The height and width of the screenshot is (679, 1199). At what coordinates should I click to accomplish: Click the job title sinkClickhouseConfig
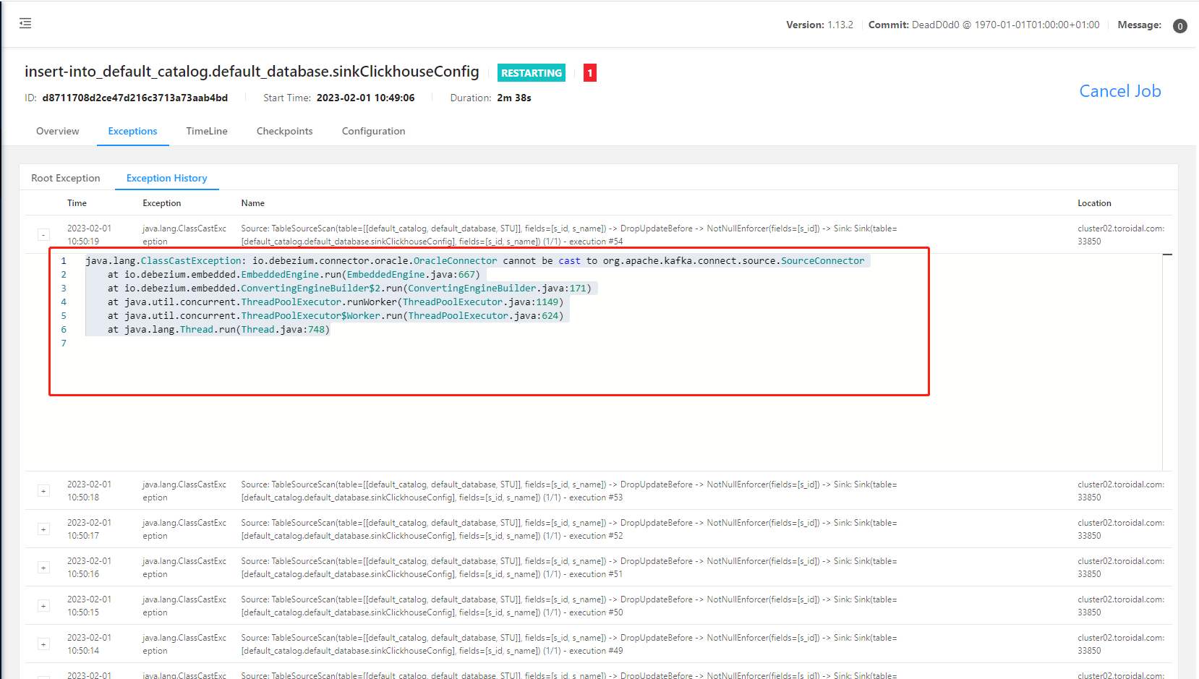[x=252, y=72]
